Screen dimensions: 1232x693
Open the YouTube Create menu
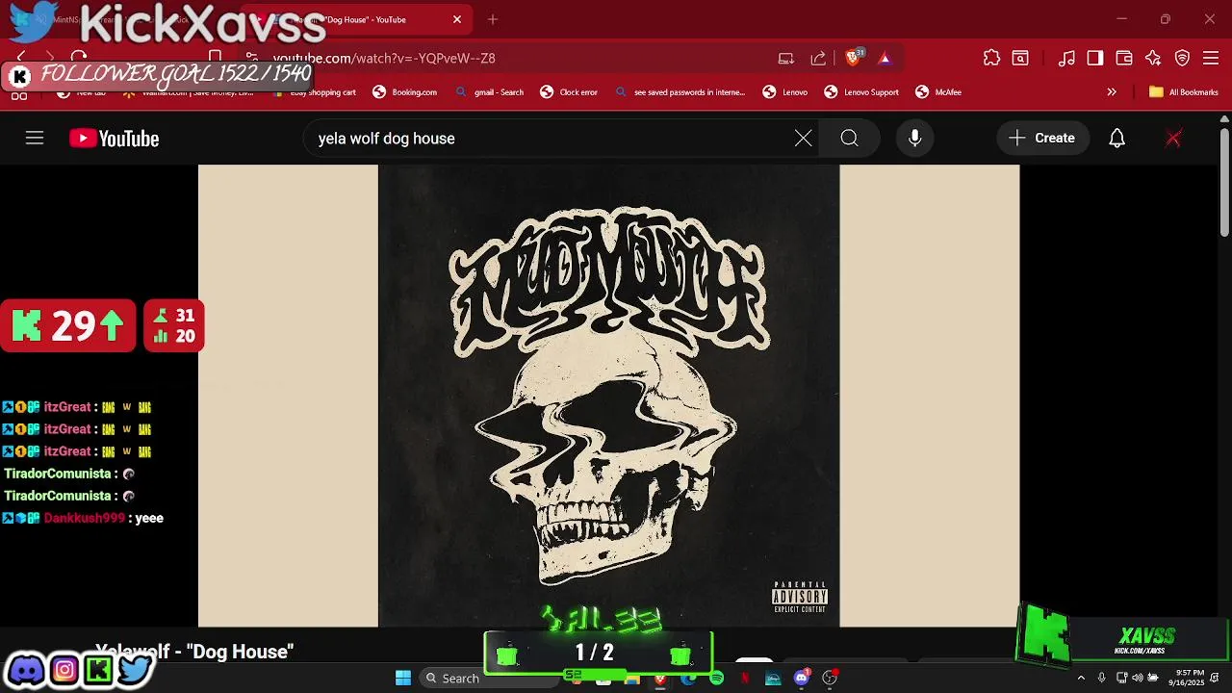pyautogui.click(x=1042, y=139)
